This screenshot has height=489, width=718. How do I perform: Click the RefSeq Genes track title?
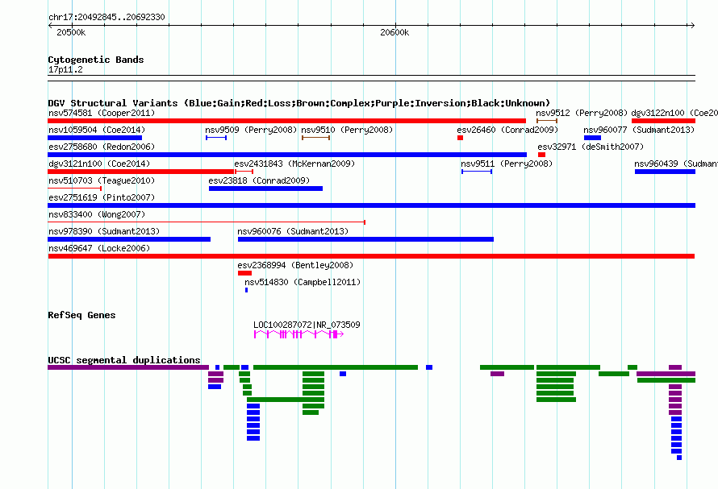click(82, 315)
